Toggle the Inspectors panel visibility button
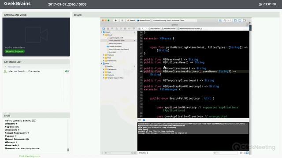 (x=244, y=21)
